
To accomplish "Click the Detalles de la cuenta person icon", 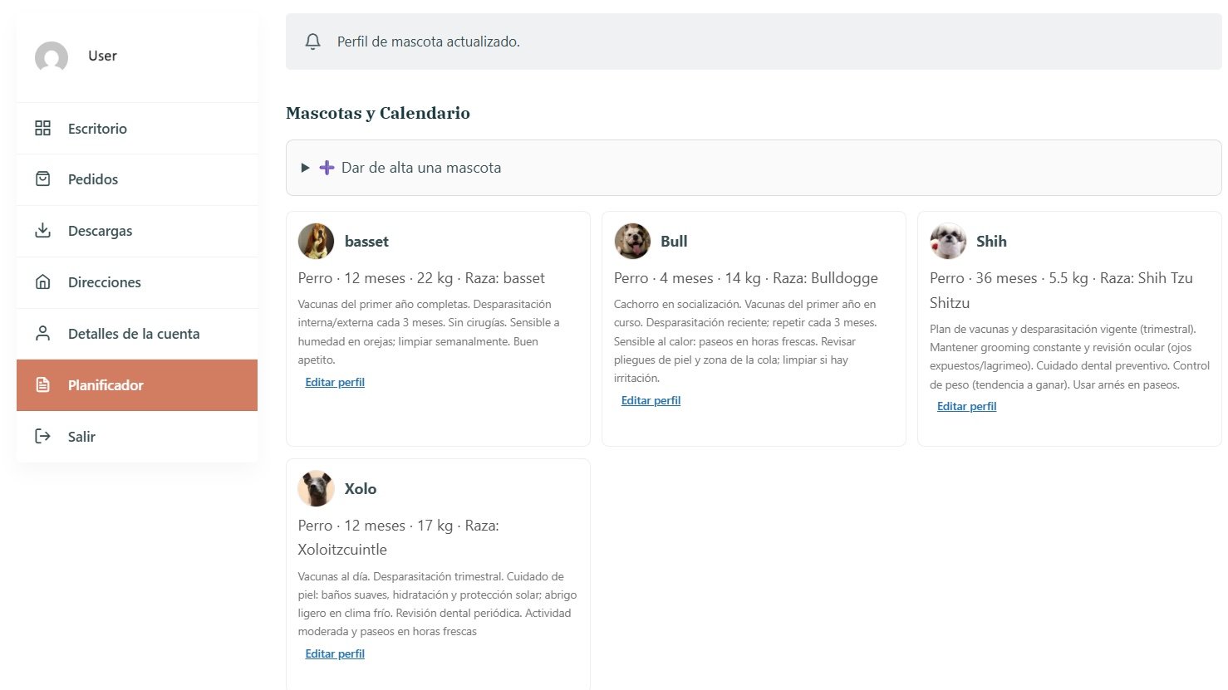I will pos(43,334).
